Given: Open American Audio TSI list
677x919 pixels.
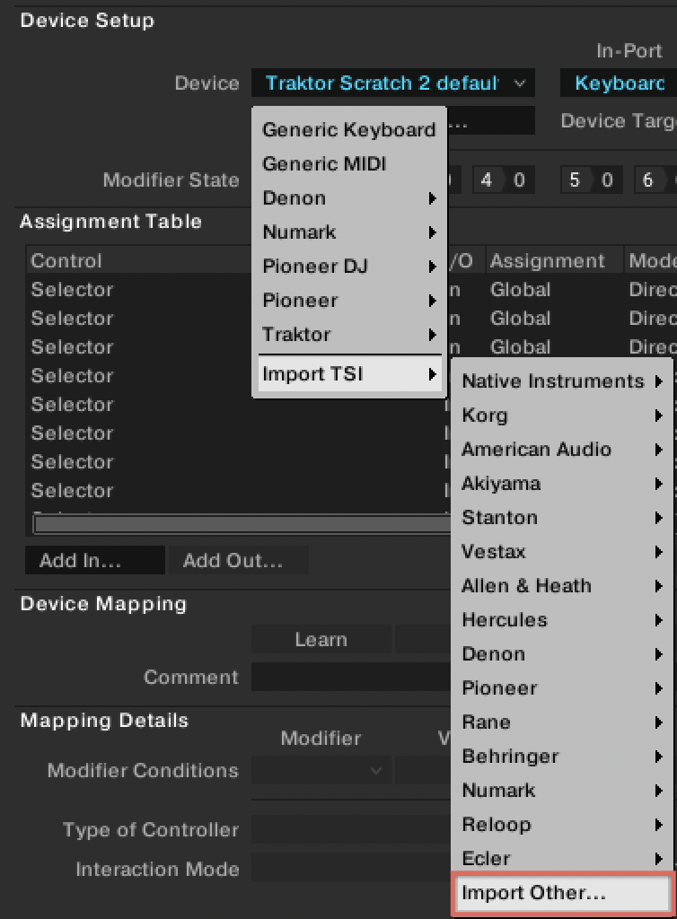Looking at the screenshot, I should 562,450.
